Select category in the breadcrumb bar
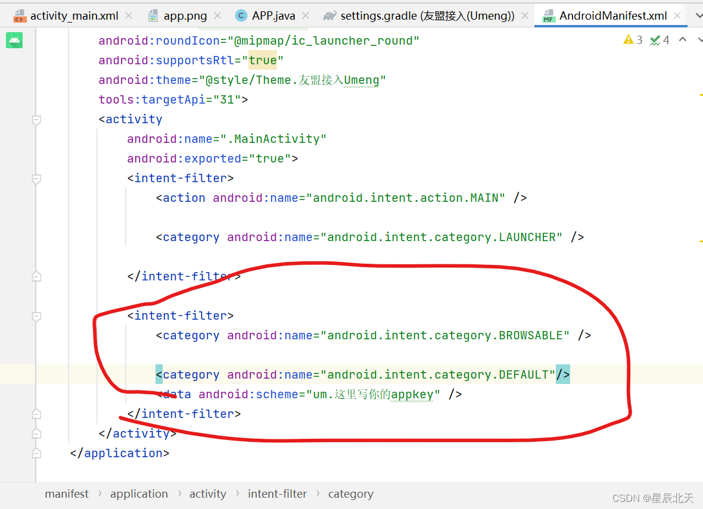The image size is (703, 509). click(x=350, y=494)
